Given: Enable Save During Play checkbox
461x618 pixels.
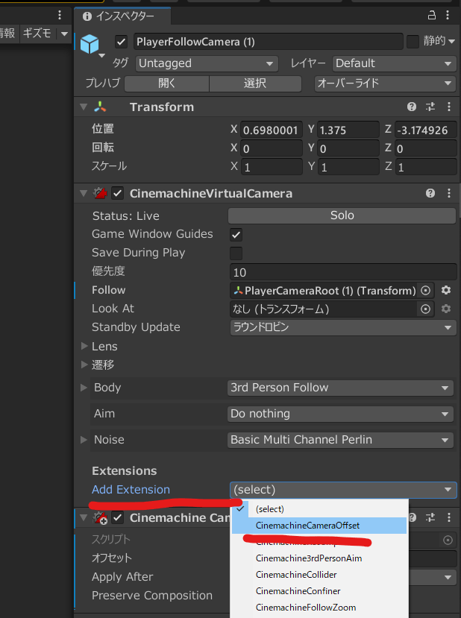Looking at the screenshot, I should coord(236,253).
